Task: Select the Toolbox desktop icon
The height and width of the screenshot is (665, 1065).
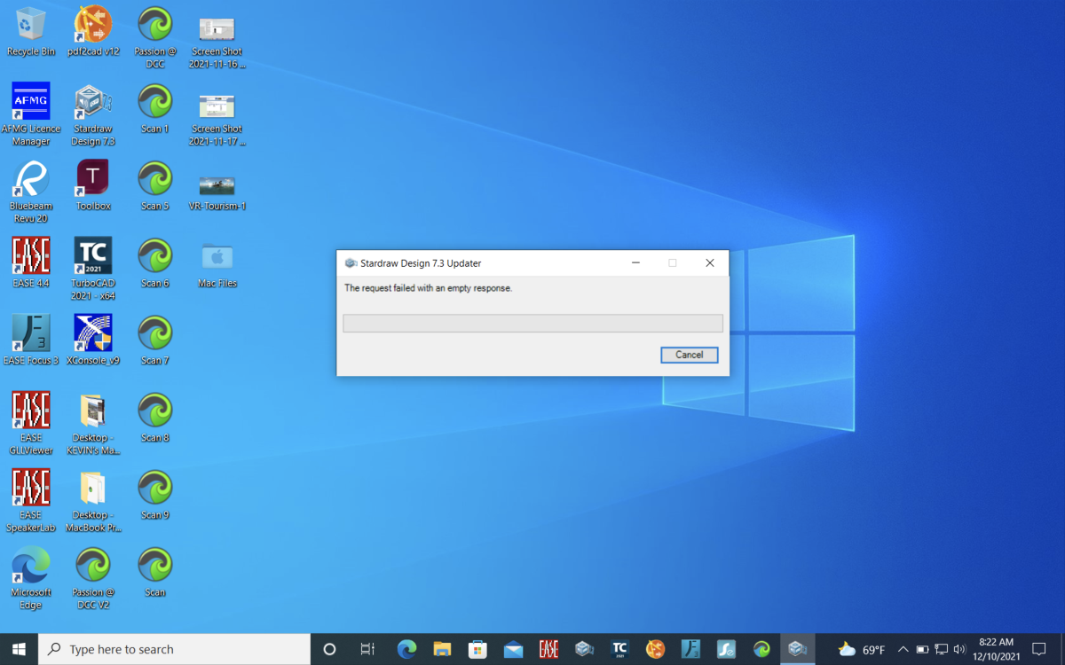Action: pos(93,181)
